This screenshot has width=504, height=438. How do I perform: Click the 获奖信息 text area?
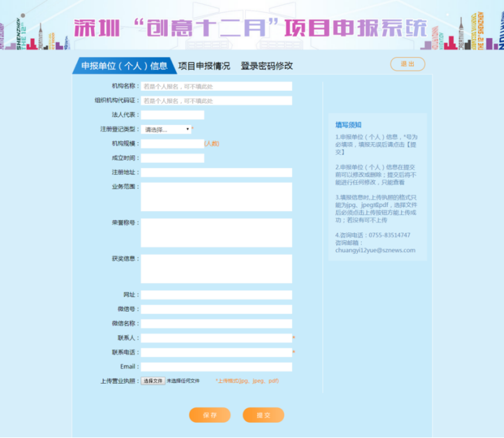tap(215, 268)
